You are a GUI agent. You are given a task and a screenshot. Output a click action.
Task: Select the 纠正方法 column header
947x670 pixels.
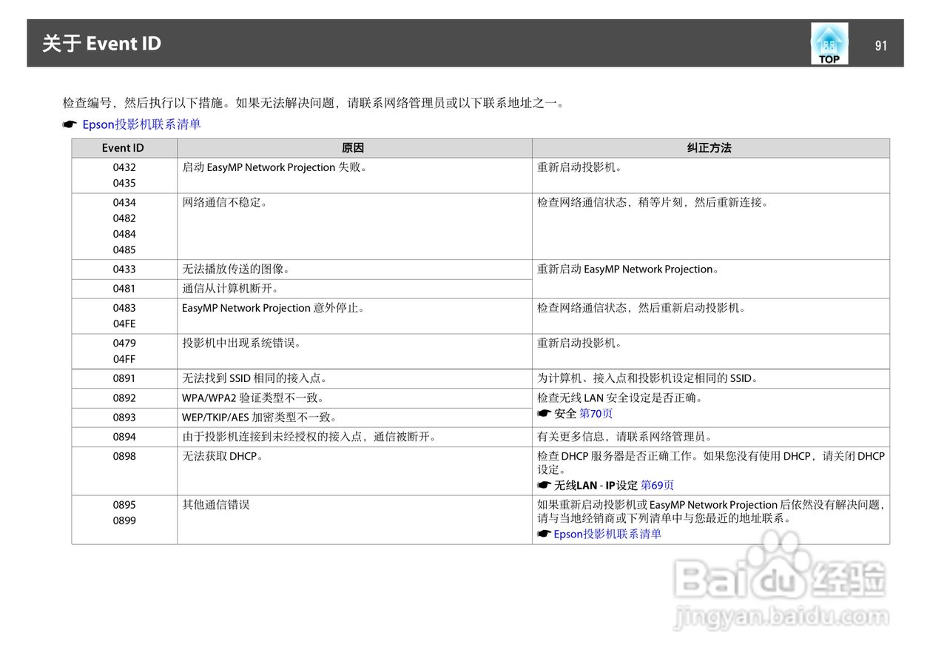710,148
